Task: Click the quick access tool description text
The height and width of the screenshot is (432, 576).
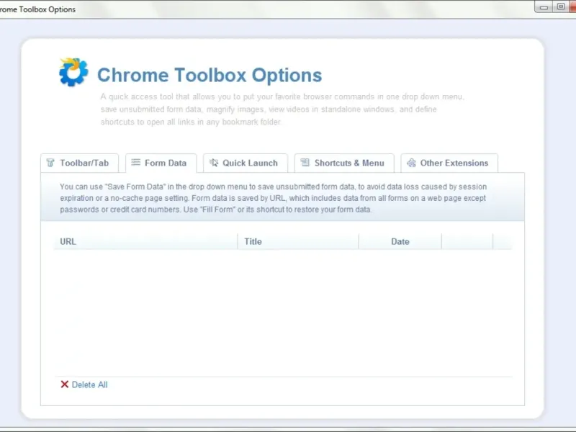Action: coord(282,109)
